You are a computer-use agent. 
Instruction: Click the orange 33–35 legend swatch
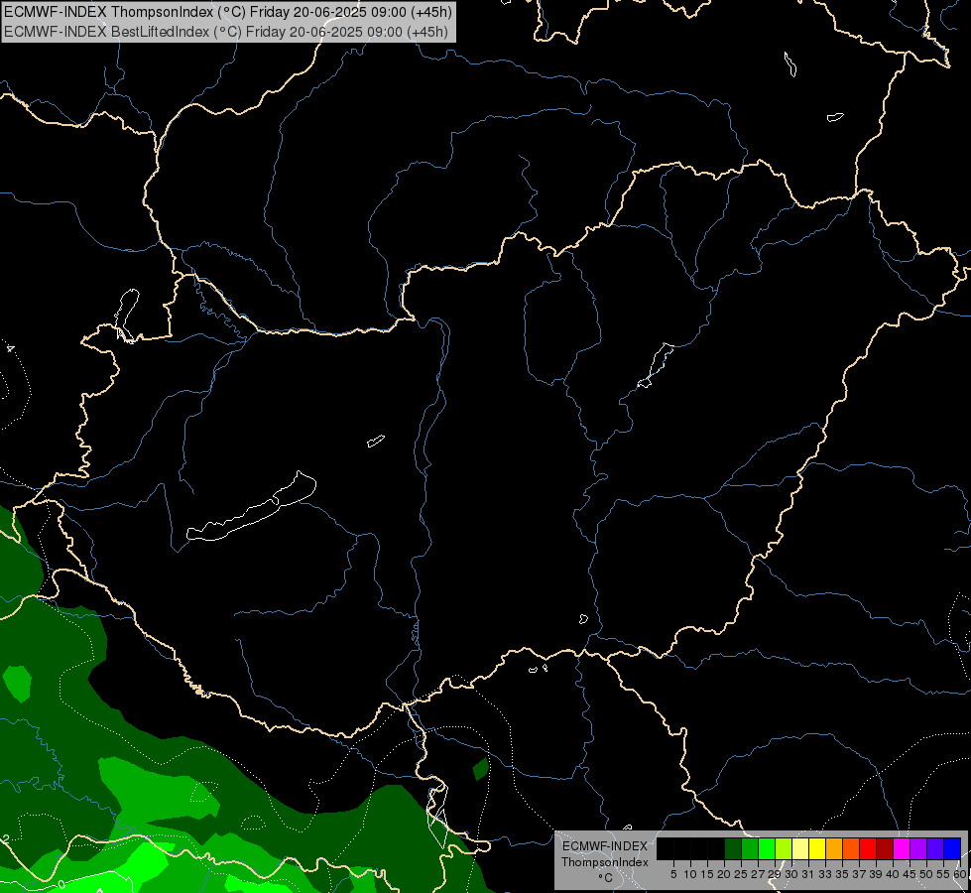[x=834, y=848]
